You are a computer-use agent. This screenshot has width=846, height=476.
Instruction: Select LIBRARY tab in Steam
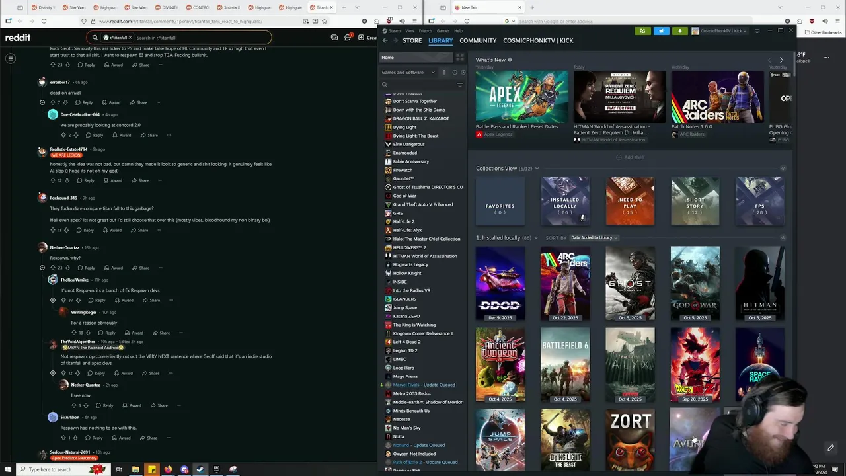point(441,40)
